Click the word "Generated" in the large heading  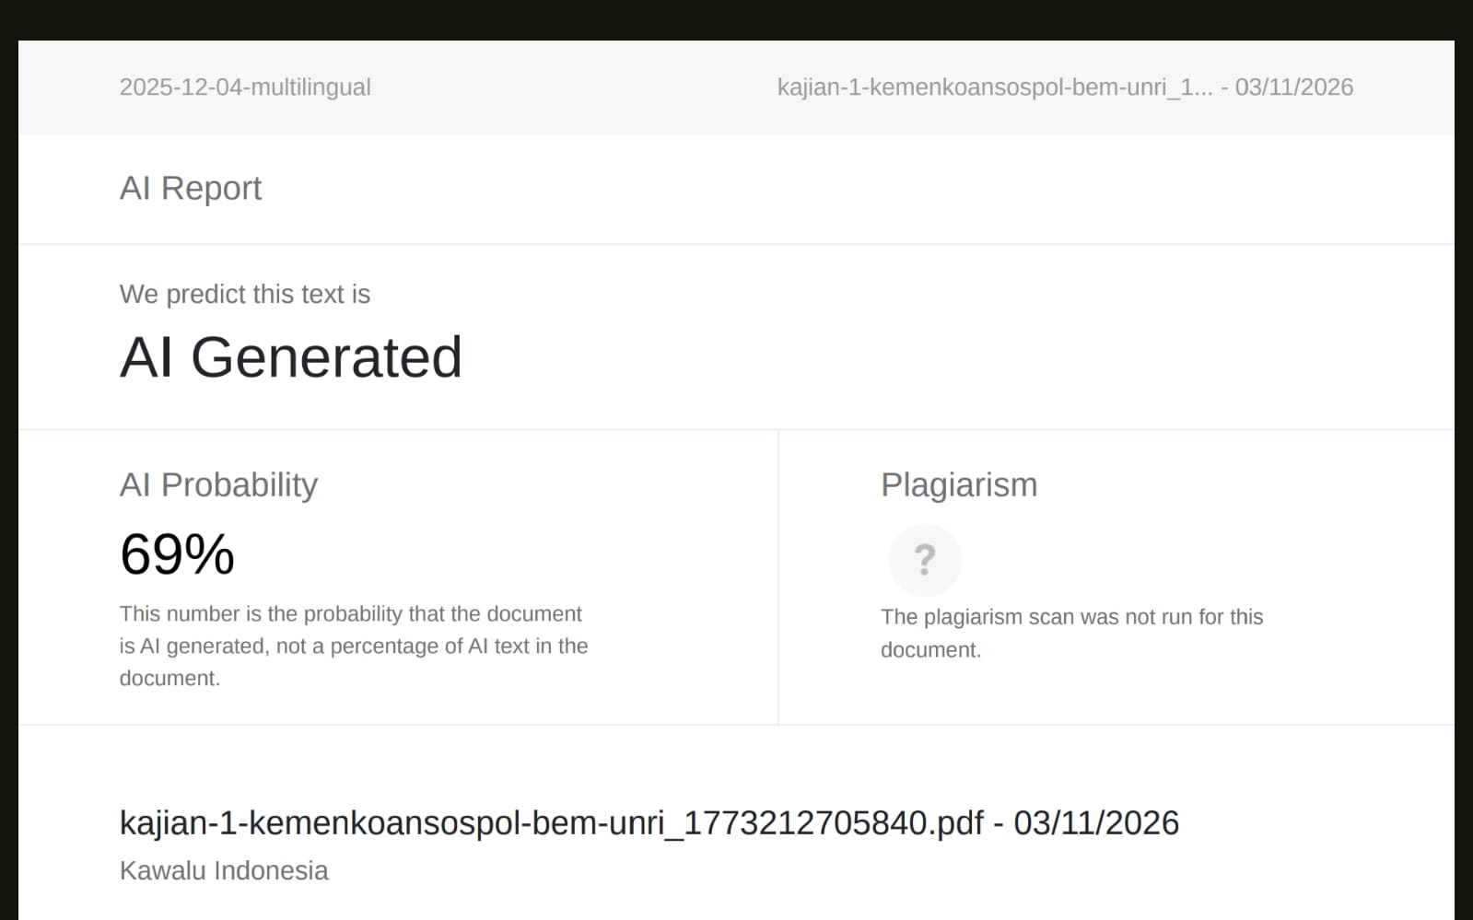point(326,357)
